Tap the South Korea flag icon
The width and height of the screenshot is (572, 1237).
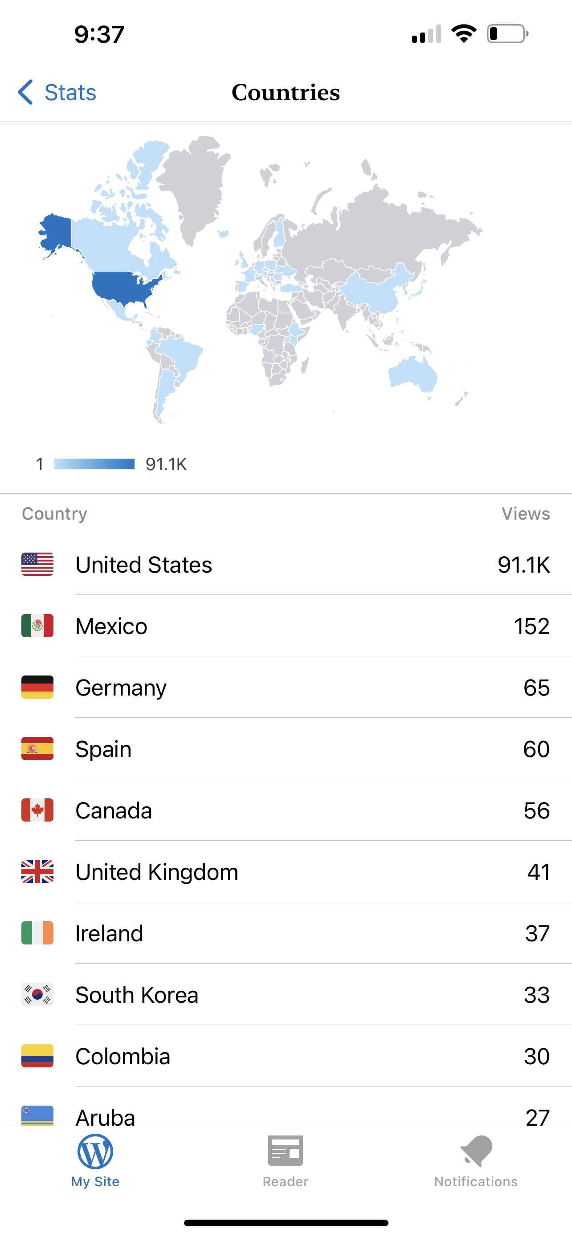[x=37, y=994]
